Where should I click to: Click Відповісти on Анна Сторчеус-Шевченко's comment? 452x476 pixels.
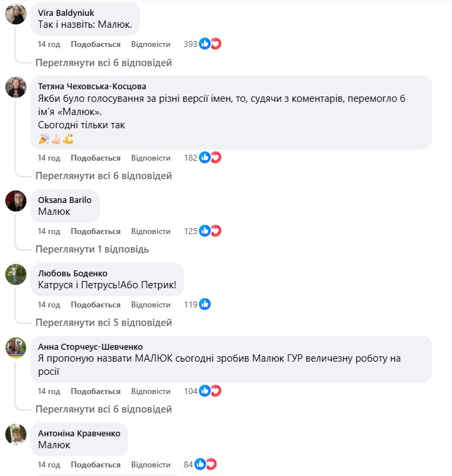tap(151, 391)
